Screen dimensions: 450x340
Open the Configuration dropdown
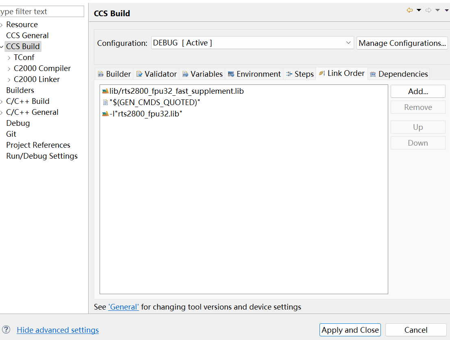tap(252, 43)
